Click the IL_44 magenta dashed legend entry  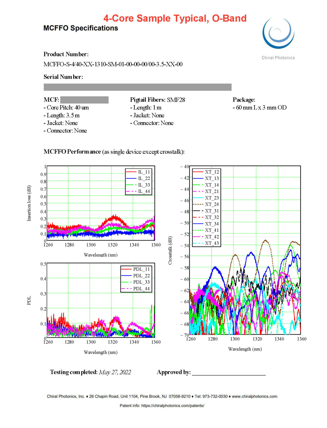[138, 191]
